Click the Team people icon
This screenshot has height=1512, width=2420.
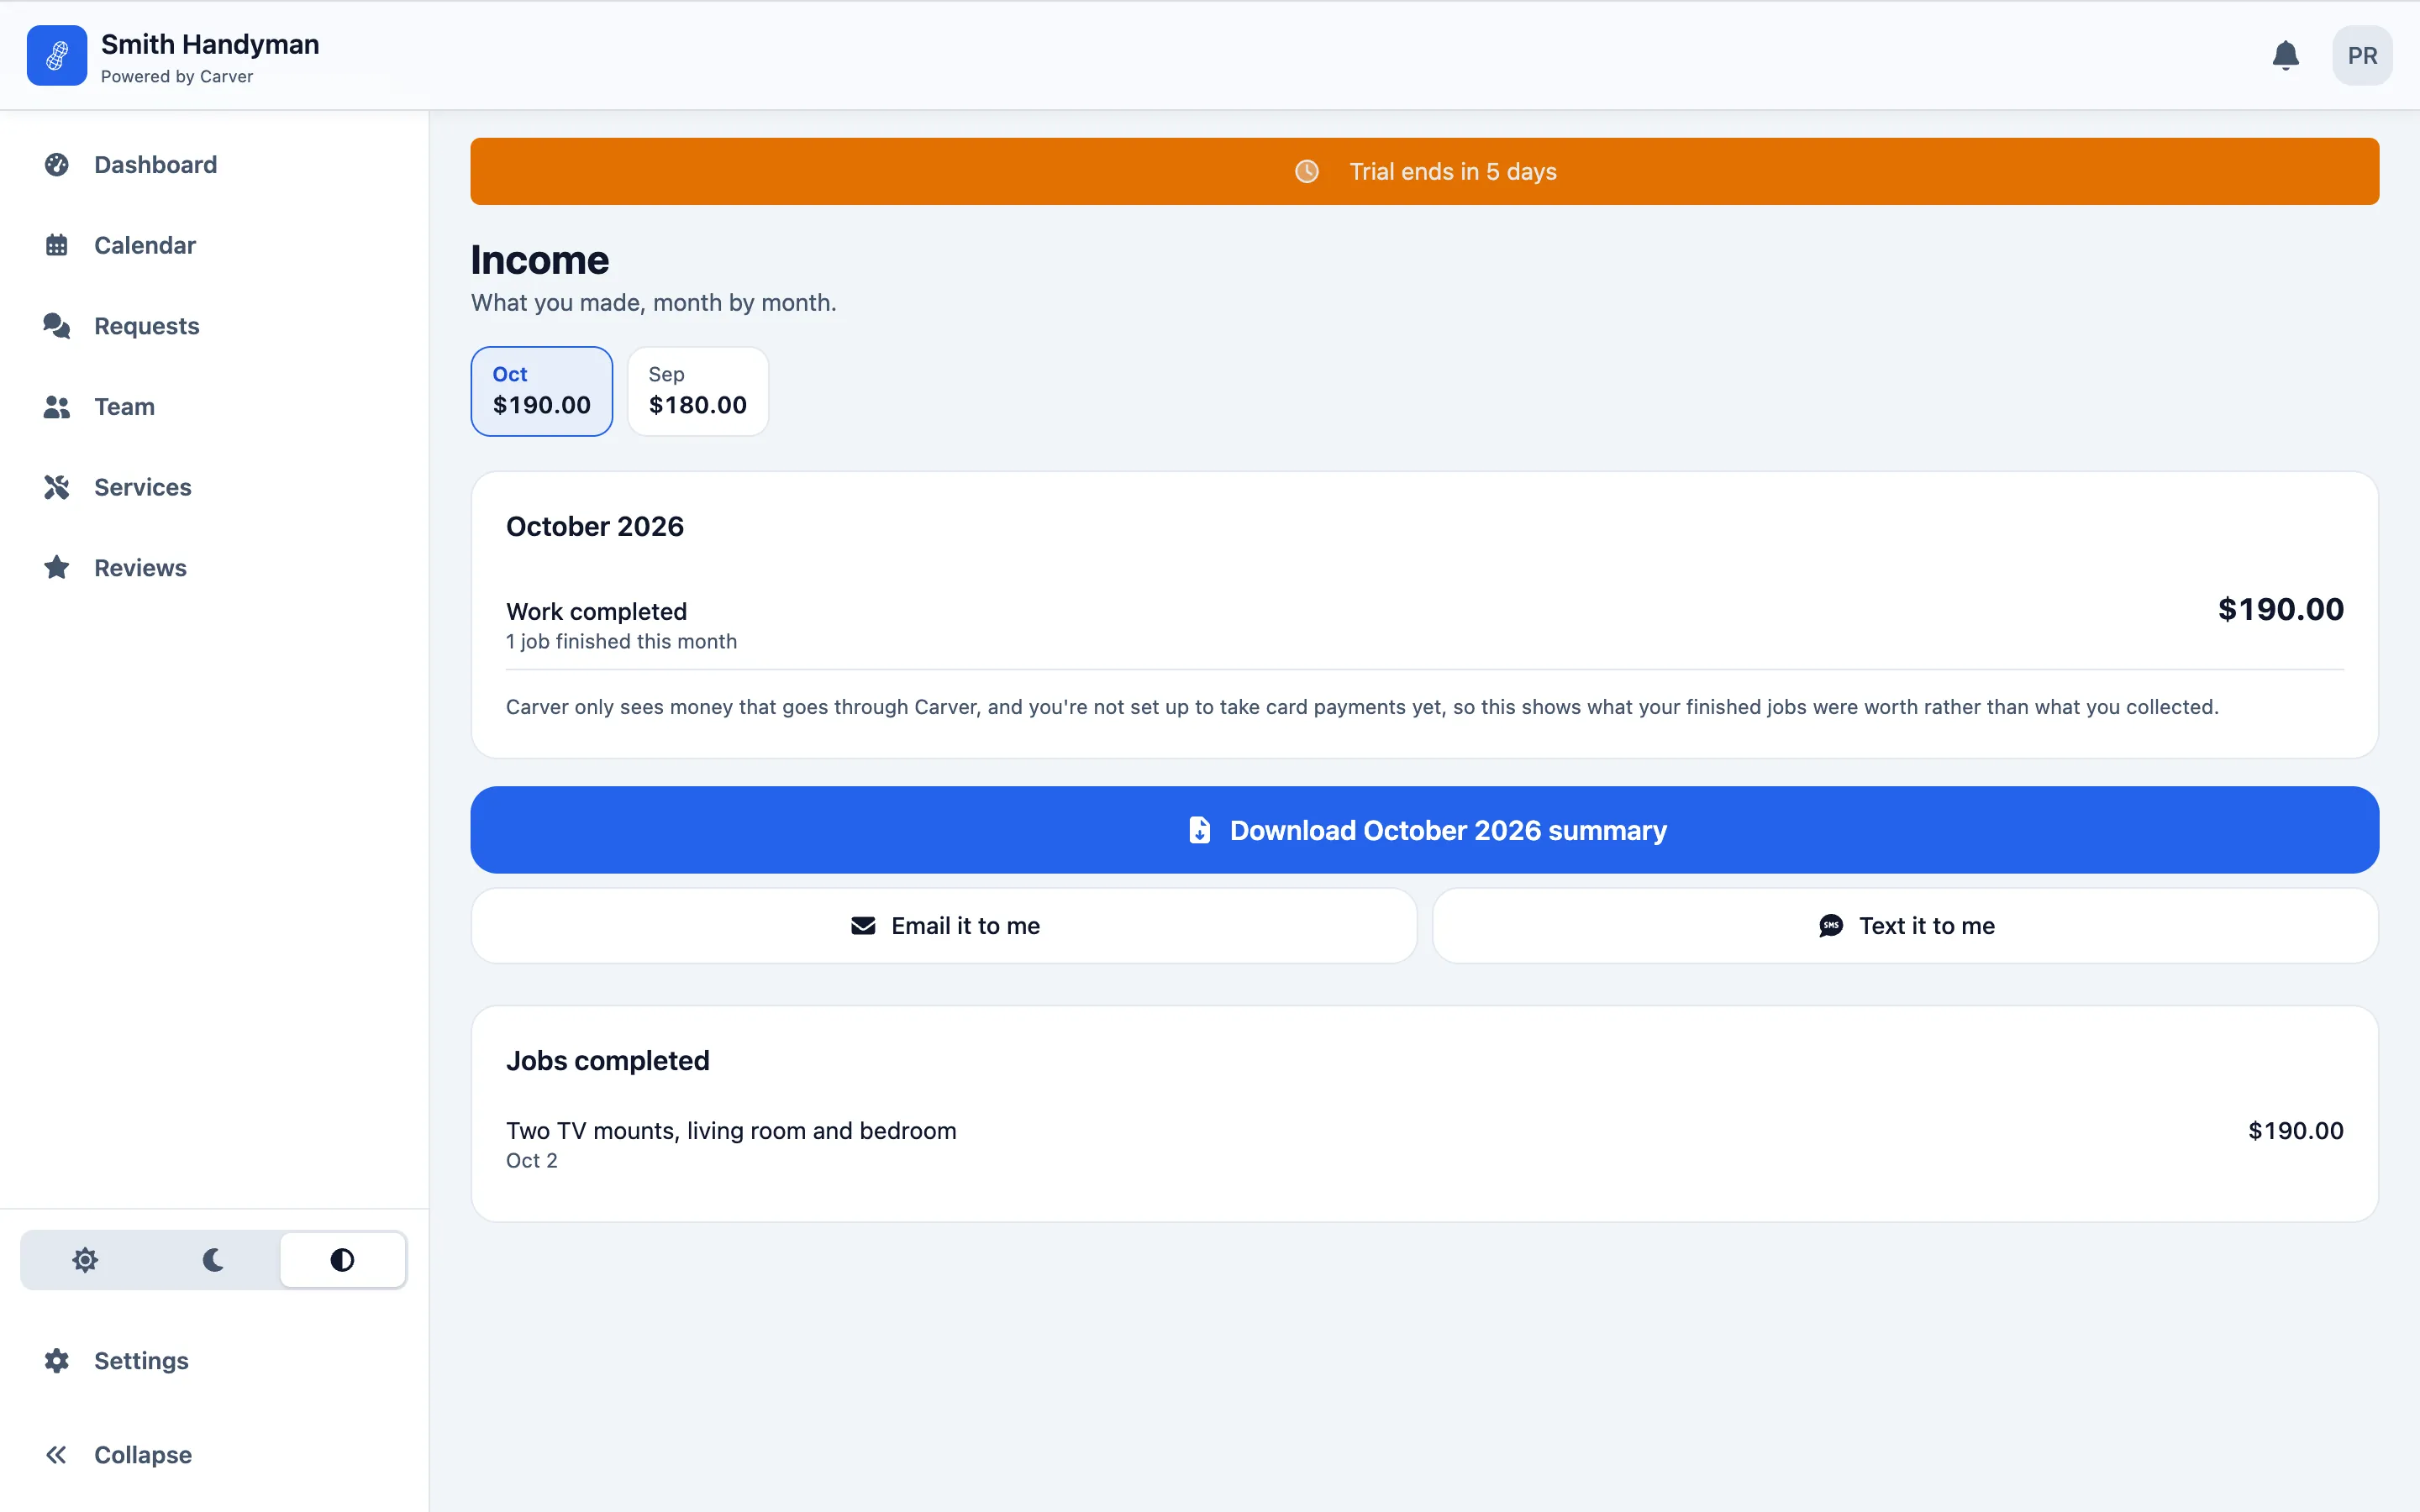[57, 407]
